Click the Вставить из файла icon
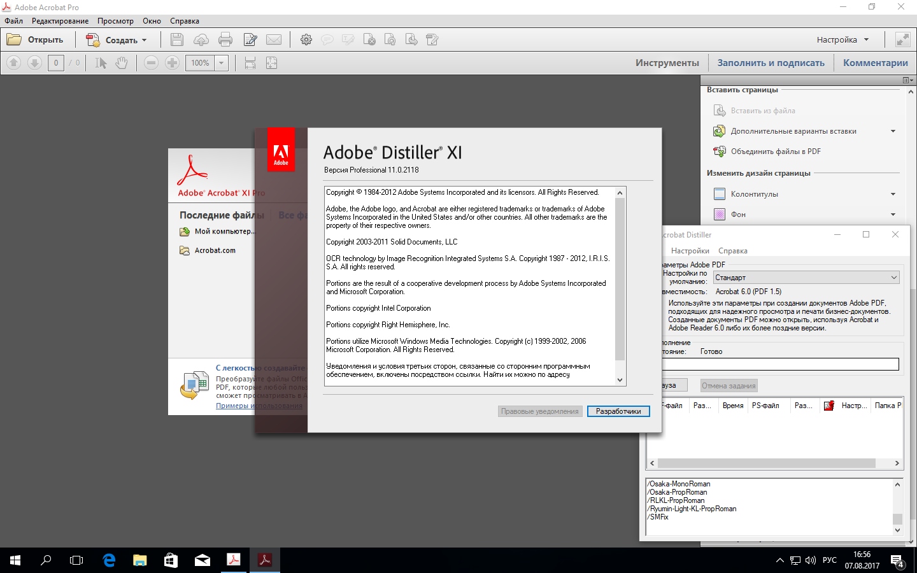The height and width of the screenshot is (573, 917). click(x=720, y=111)
